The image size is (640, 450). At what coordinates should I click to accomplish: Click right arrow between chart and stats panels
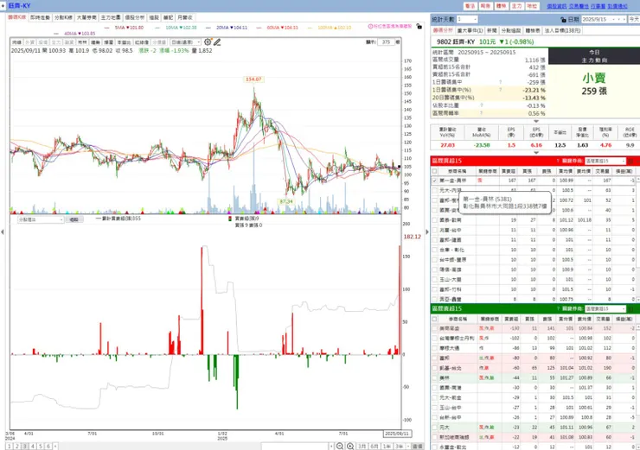(427, 232)
